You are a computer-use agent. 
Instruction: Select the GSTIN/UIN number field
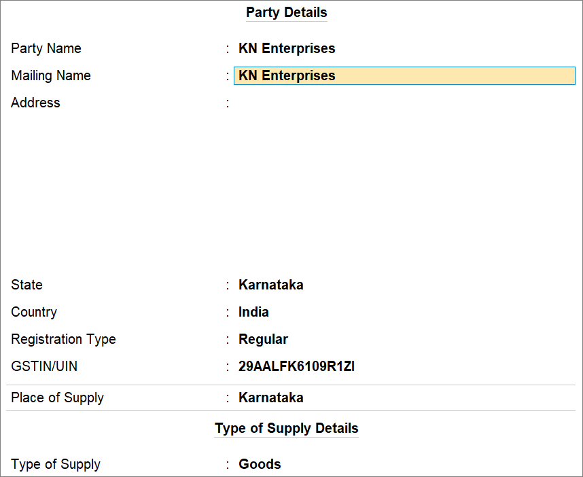296,366
